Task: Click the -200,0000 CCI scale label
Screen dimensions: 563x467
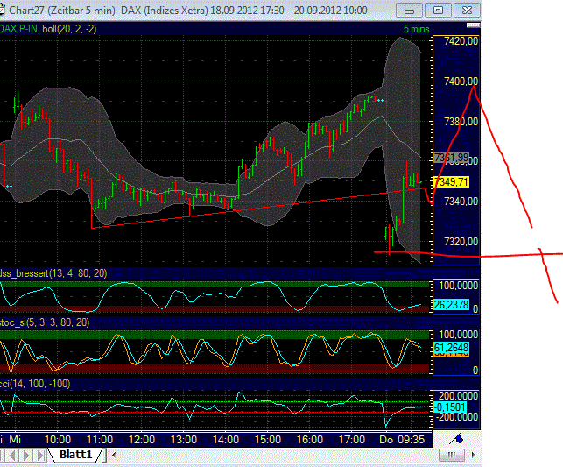Action: tap(457, 417)
